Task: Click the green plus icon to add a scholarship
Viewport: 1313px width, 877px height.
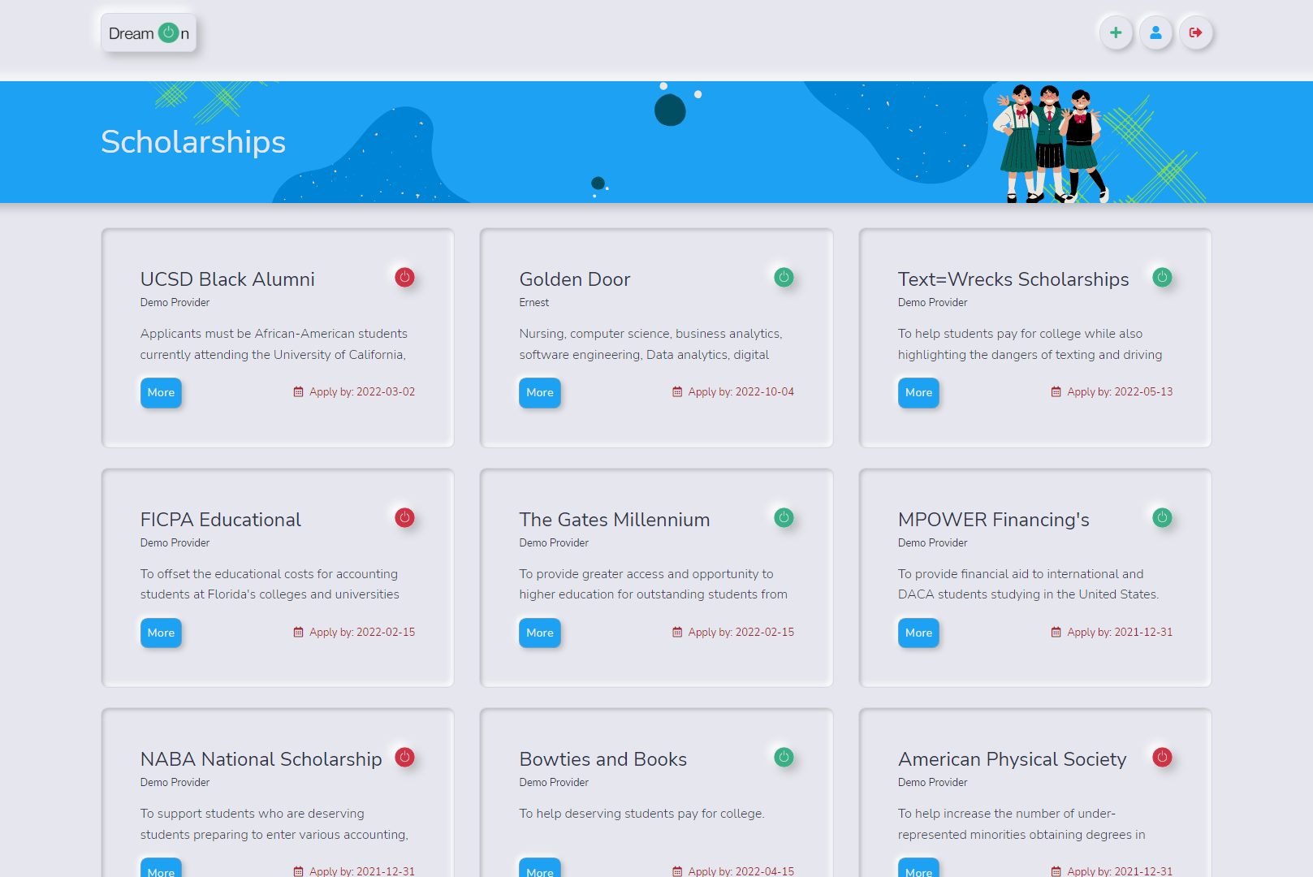Action: (1116, 32)
